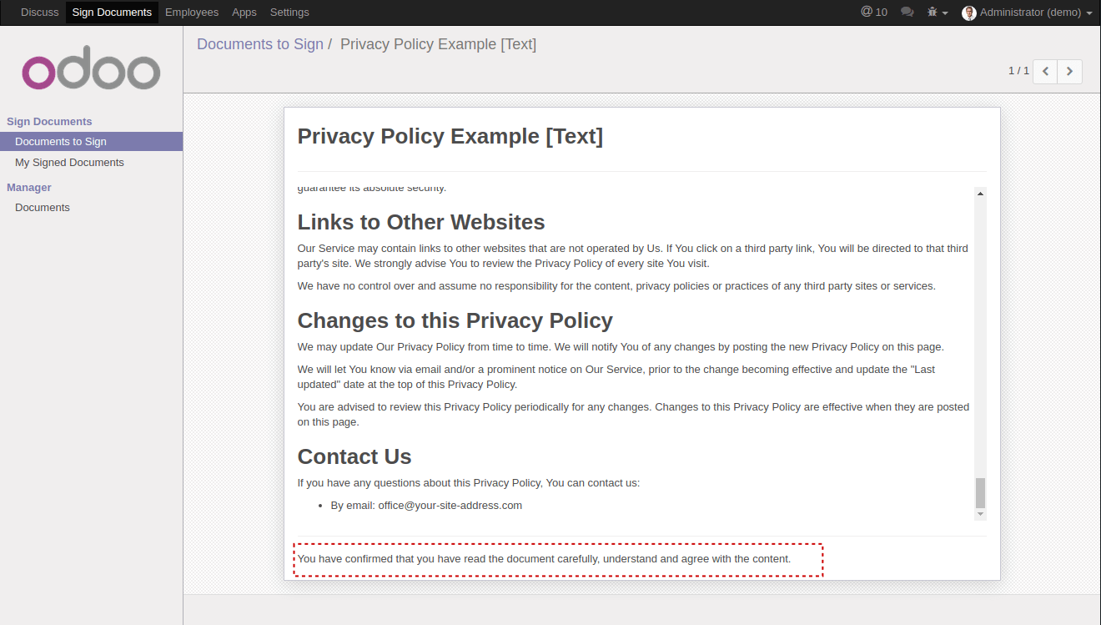Image resolution: width=1101 pixels, height=625 pixels.
Task: Switch to the Apps menu
Action: [x=244, y=13]
